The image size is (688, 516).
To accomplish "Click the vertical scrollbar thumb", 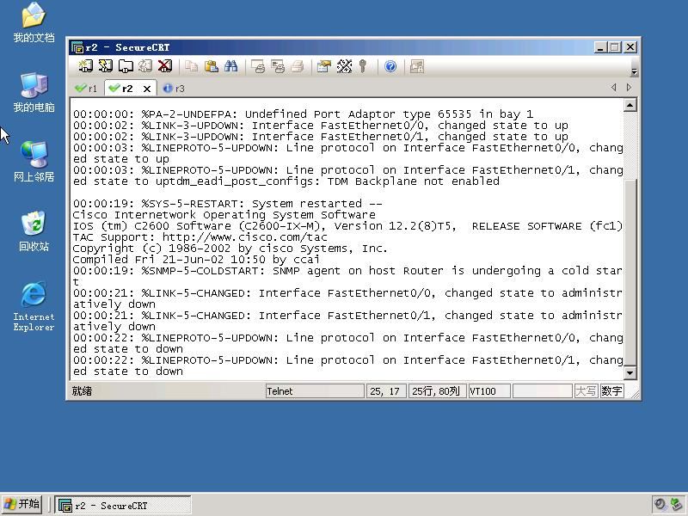I will tap(630, 272).
